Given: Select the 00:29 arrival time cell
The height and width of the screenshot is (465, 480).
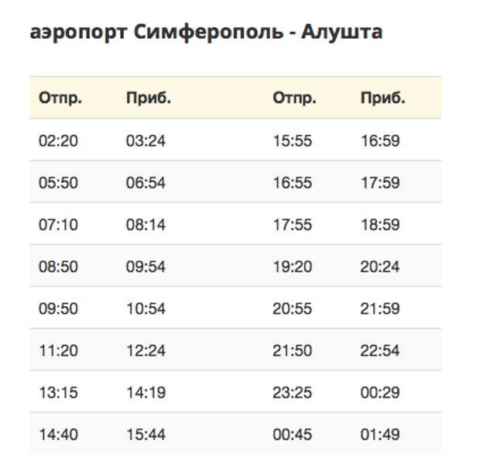Looking at the screenshot, I should (x=380, y=392).
